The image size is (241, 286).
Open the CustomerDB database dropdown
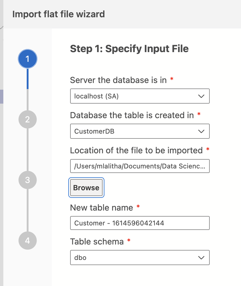click(140, 131)
